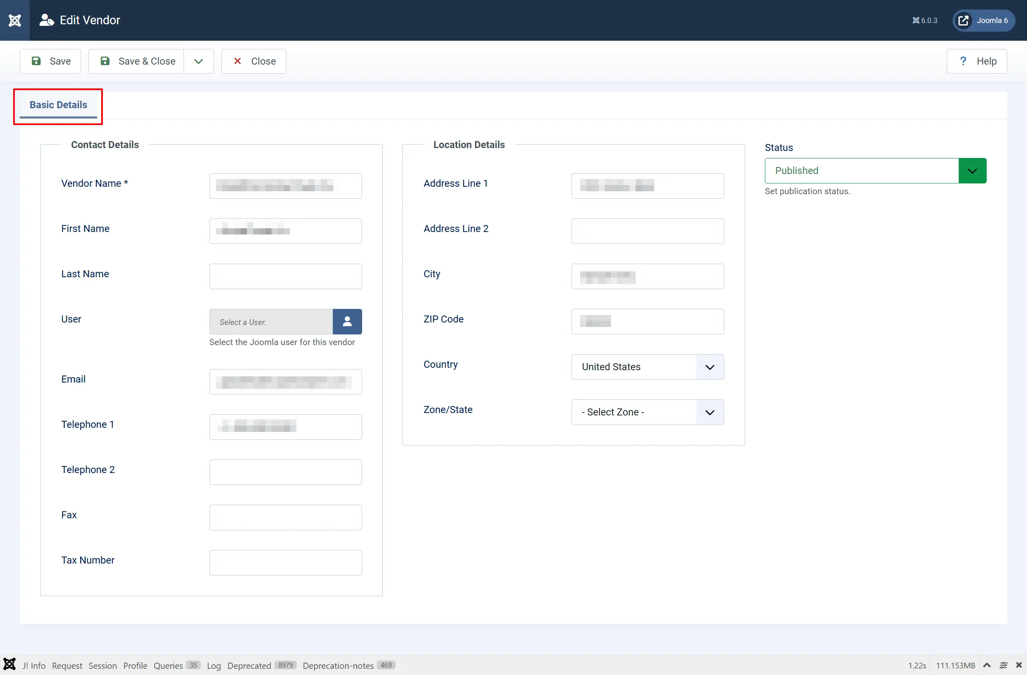
Task: Open the Request debug tab
Action: point(67,666)
